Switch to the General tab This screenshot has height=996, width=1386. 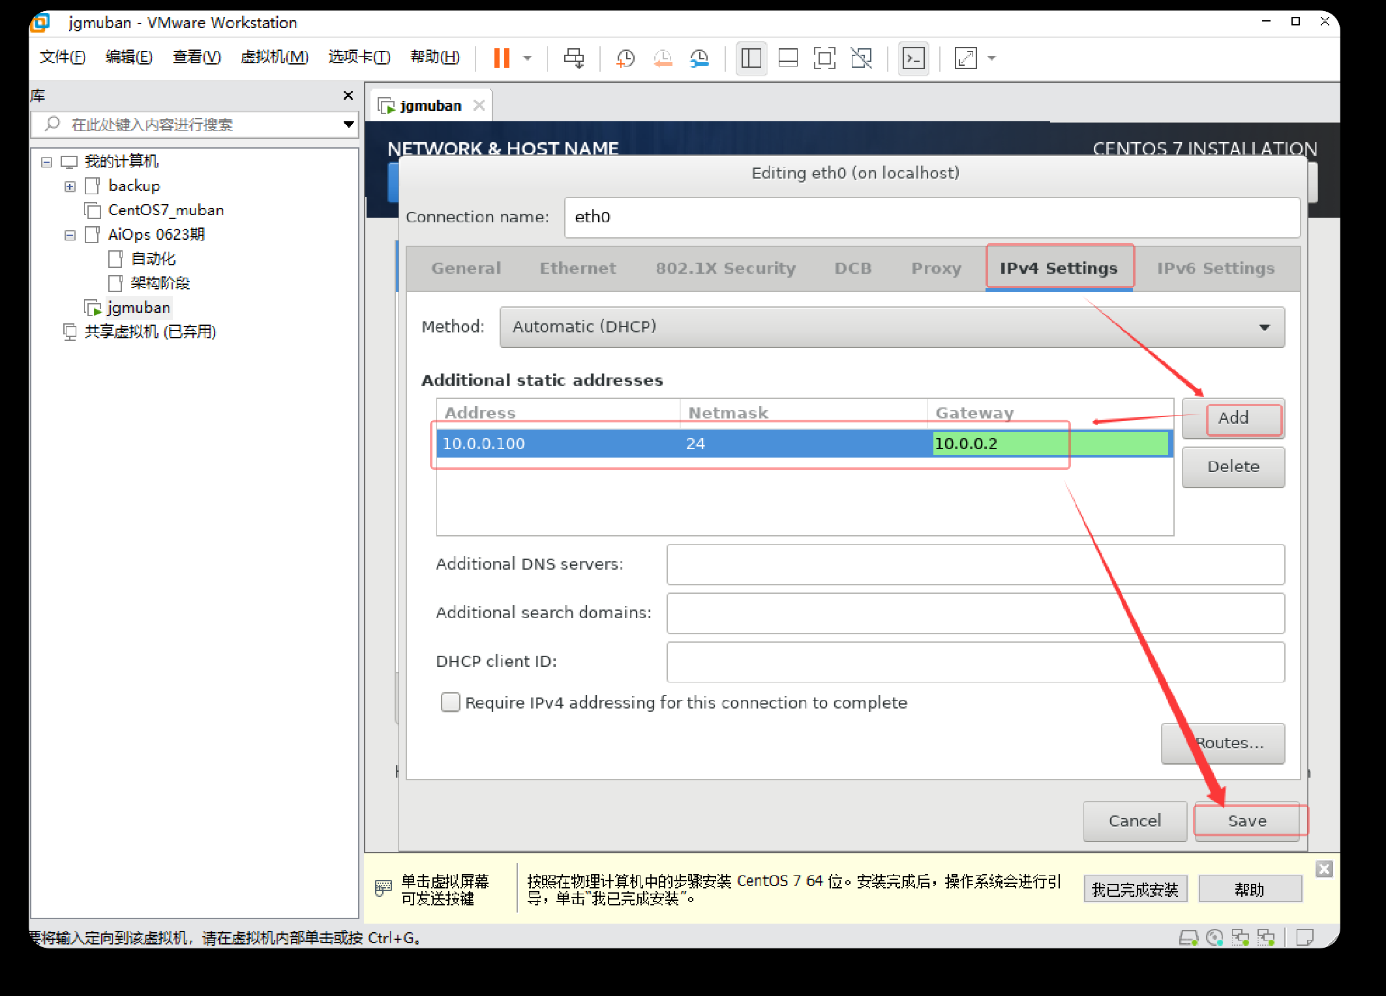(x=466, y=268)
